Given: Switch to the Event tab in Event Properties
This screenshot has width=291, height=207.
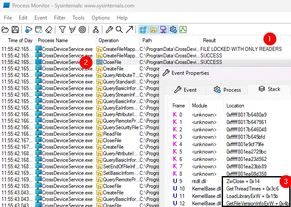Looking at the screenshot, I should pyautogui.click(x=185, y=90).
